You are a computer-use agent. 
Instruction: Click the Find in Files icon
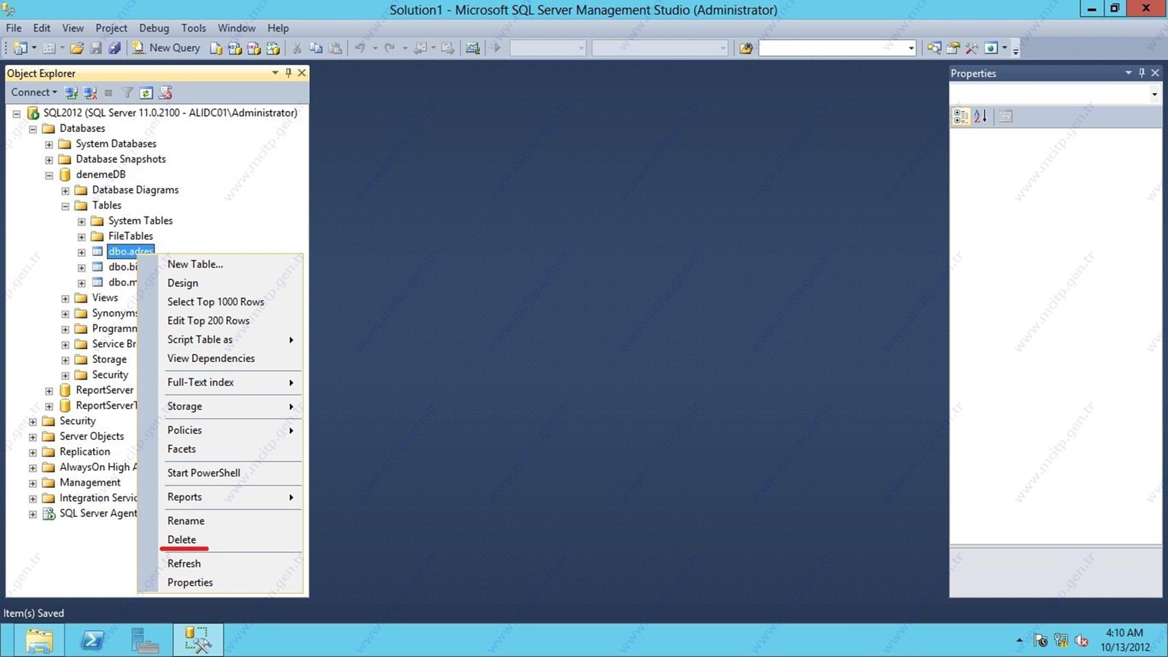tap(746, 48)
